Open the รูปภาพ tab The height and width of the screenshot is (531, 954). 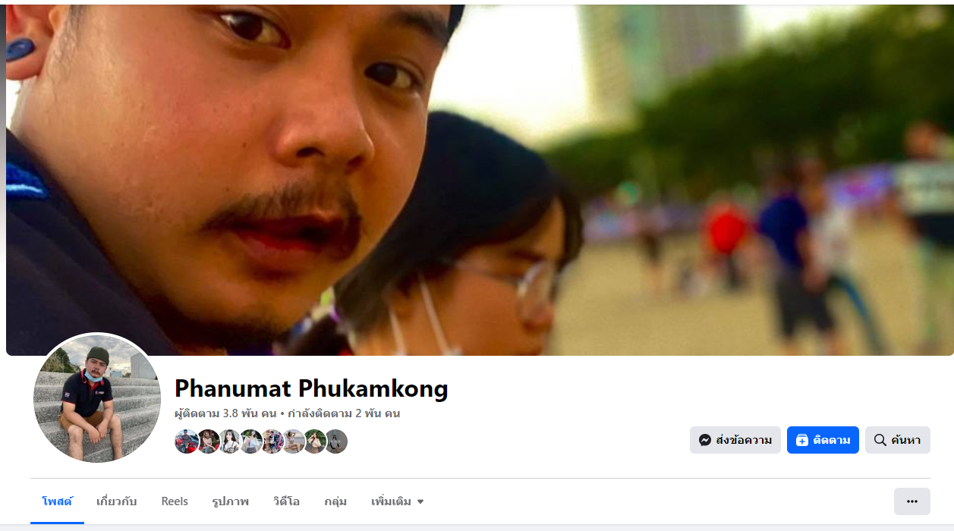pyautogui.click(x=231, y=501)
